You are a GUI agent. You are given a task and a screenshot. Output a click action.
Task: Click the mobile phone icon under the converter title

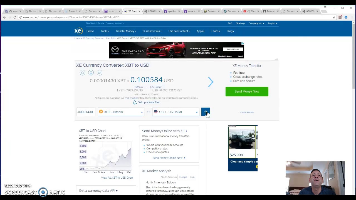point(91,72)
